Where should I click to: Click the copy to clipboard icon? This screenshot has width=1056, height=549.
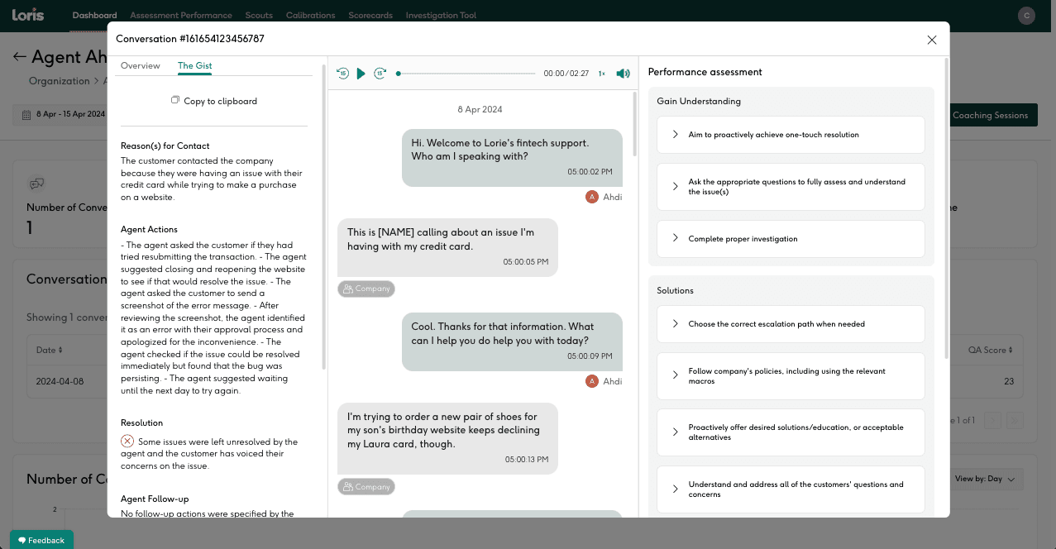(175, 100)
